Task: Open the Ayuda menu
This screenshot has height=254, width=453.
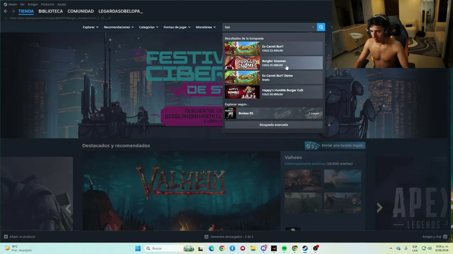Action: click(x=62, y=4)
